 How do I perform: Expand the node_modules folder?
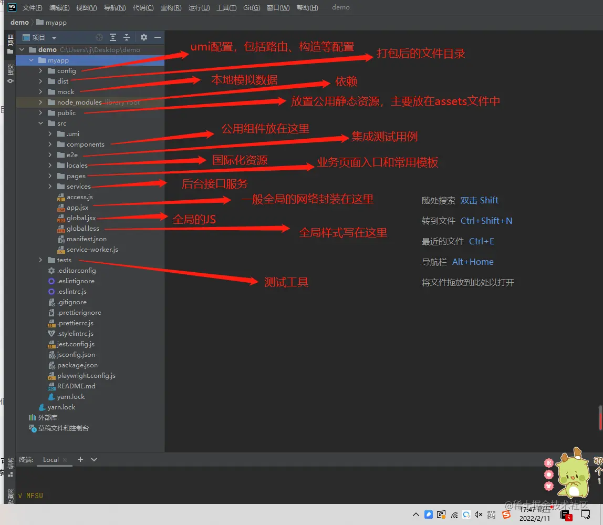pyautogui.click(x=41, y=102)
